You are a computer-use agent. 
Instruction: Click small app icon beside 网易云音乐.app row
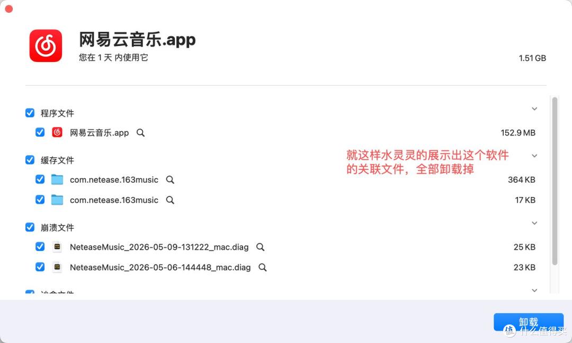(x=57, y=132)
